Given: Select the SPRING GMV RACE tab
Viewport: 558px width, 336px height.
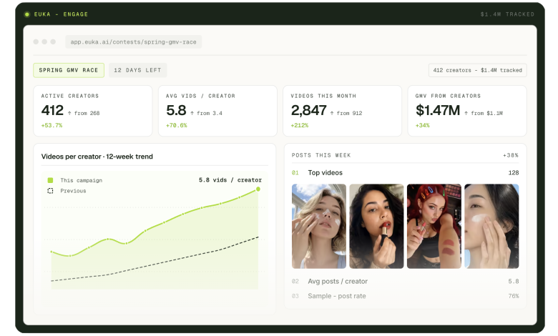Looking at the screenshot, I should click(69, 70).
